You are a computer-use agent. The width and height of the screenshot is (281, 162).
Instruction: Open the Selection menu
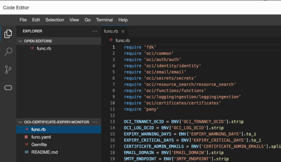pos(55,20)
